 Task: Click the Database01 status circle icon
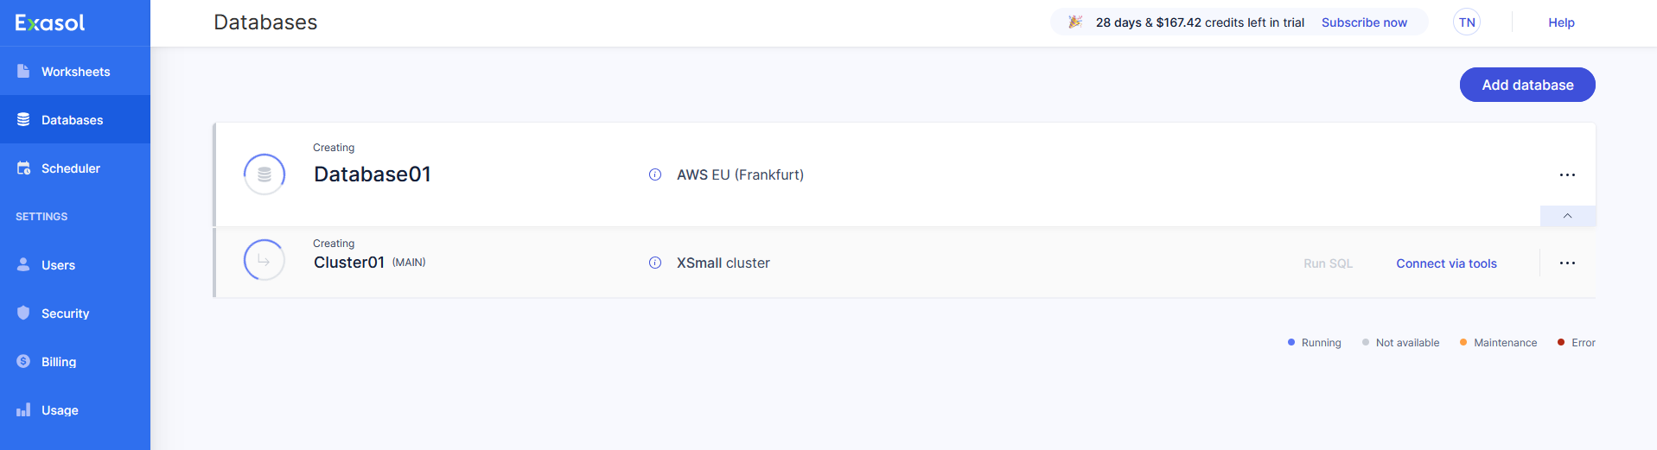coord(264,174)
